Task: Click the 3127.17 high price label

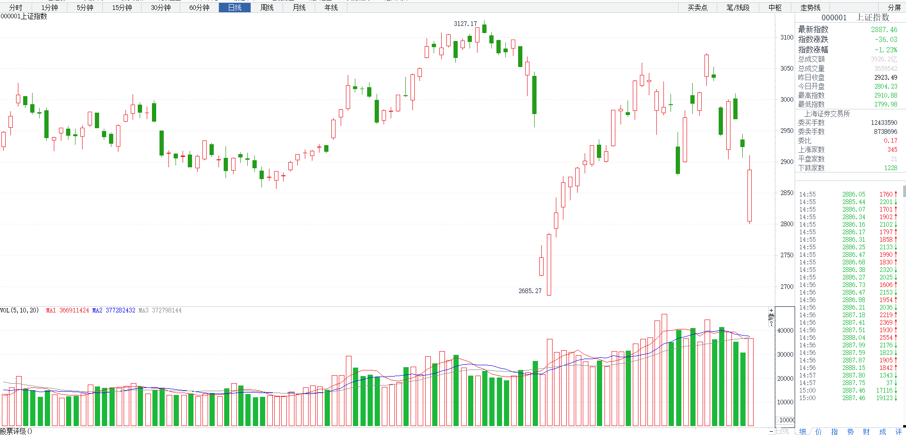Action: click(465, 24)
